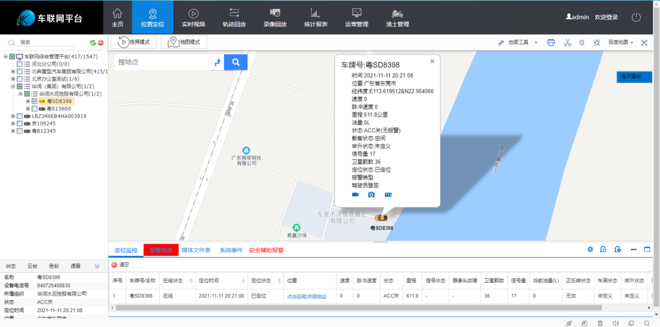Check the 河北分公司 checkbox

(19, 64)
